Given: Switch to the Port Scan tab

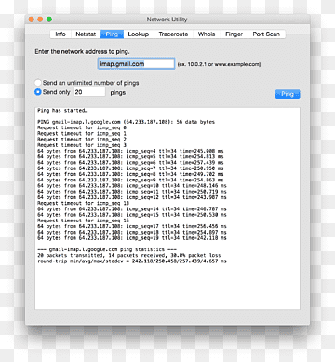Looking at the screenshot, I should (x=266, y=34).
